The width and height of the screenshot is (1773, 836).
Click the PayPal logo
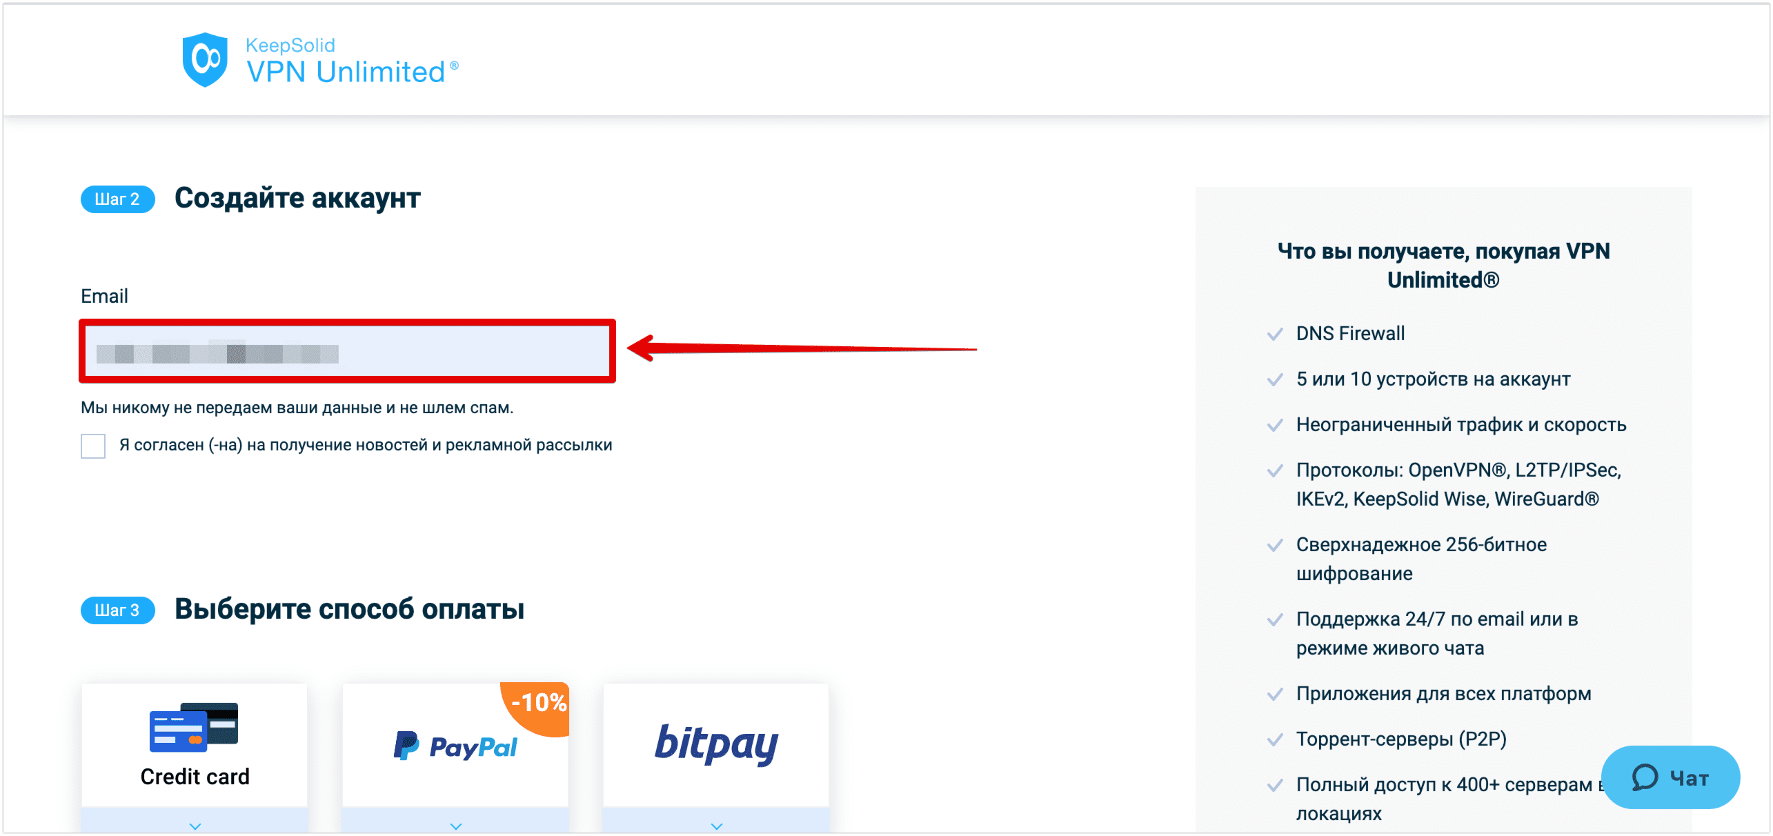point(455,746)
